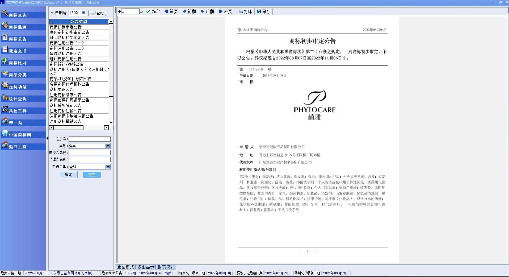
Task: Select 注册商标未续展注销公告 in list
Action: [x=79, y=116]
